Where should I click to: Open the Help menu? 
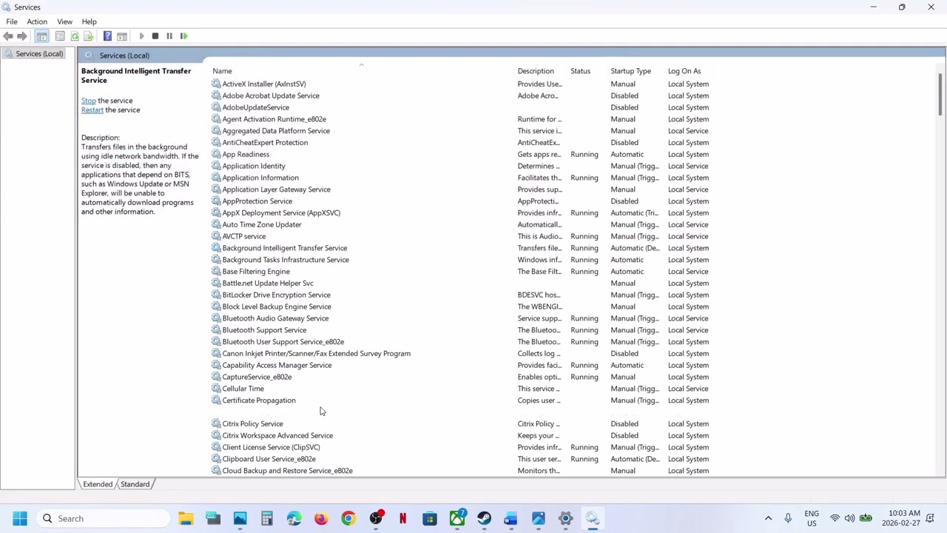pyautogui.click(x=89, y=21)
